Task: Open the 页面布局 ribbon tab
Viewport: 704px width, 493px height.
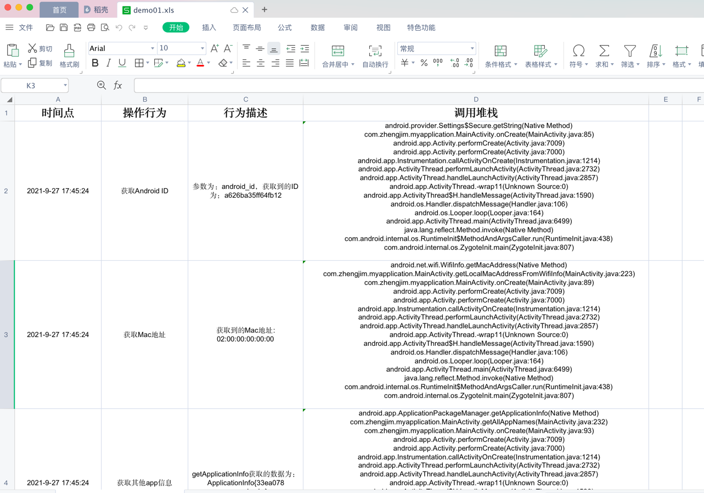Action: click(x=247, y=27)
